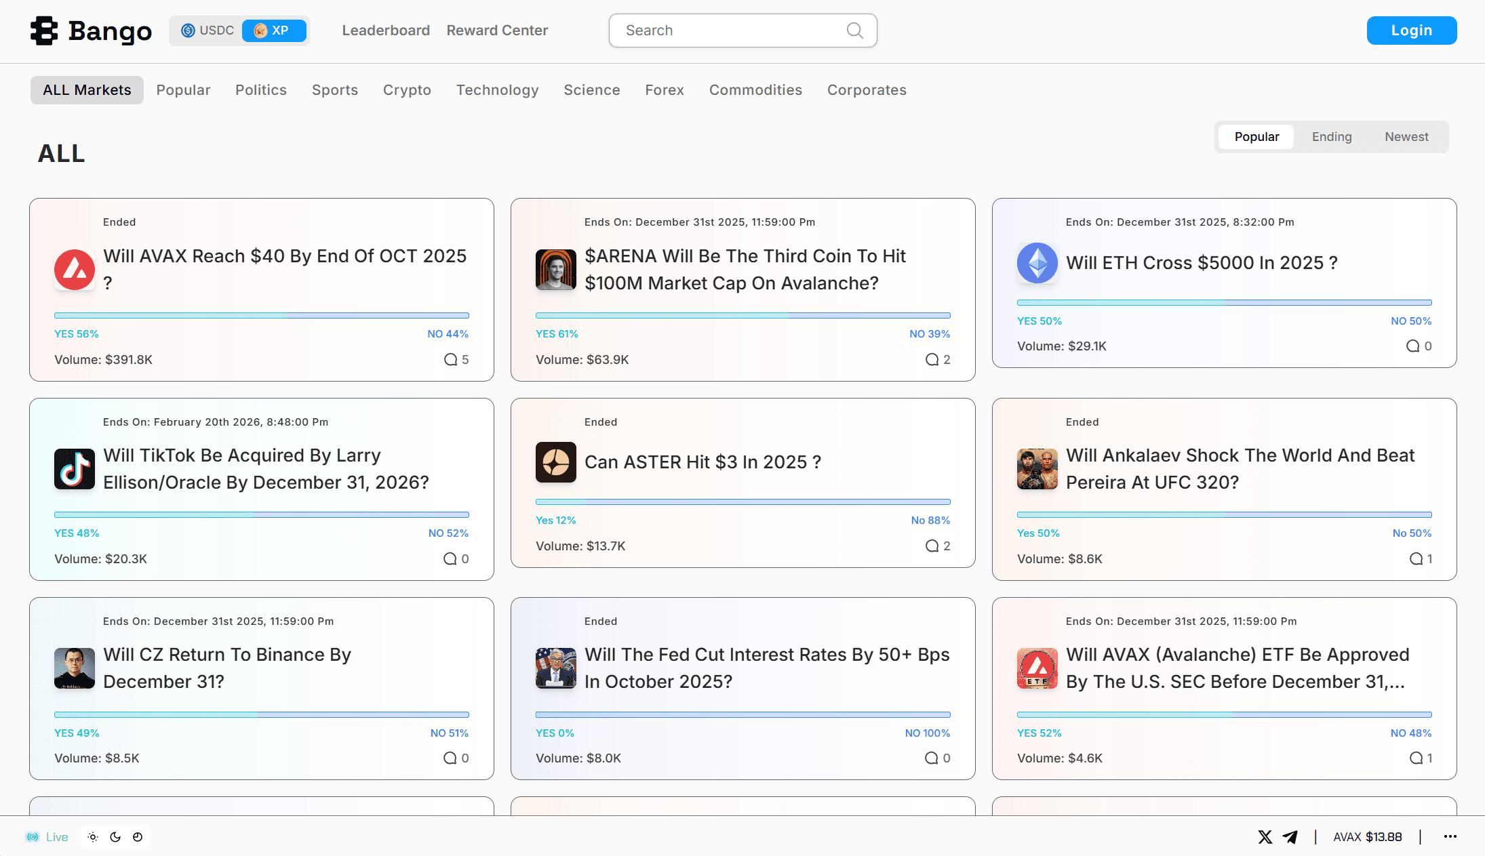This screenshot has height=856, width=1485.
Task: Open the Leaderboard link
Action: (386, 30)
